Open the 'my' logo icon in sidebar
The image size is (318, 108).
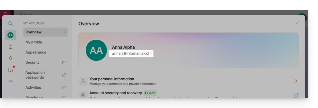pyautogui.click(x=11, y=81)
